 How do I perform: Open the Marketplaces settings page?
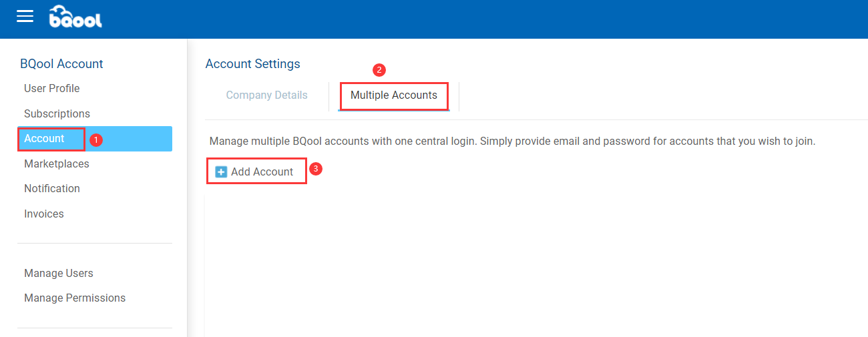(x=57, y=164)
